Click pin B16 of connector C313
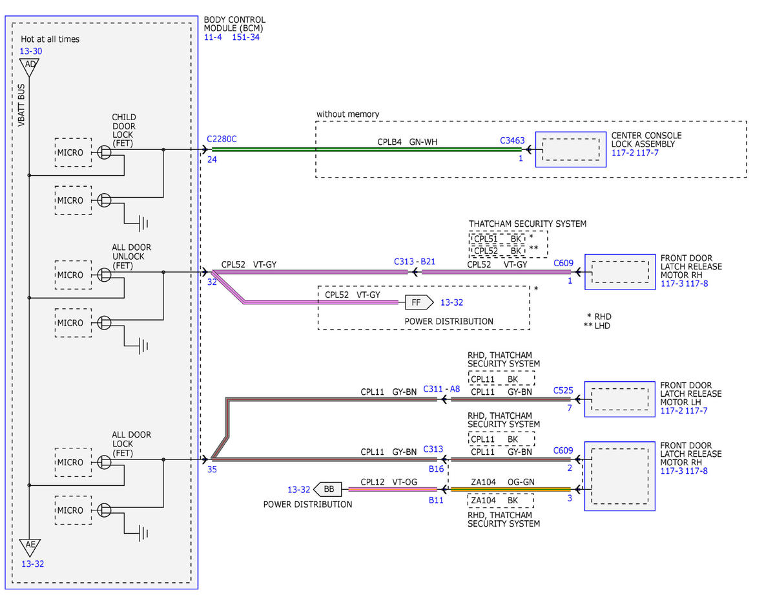775x599 pixels. click(x=436, y=468)
